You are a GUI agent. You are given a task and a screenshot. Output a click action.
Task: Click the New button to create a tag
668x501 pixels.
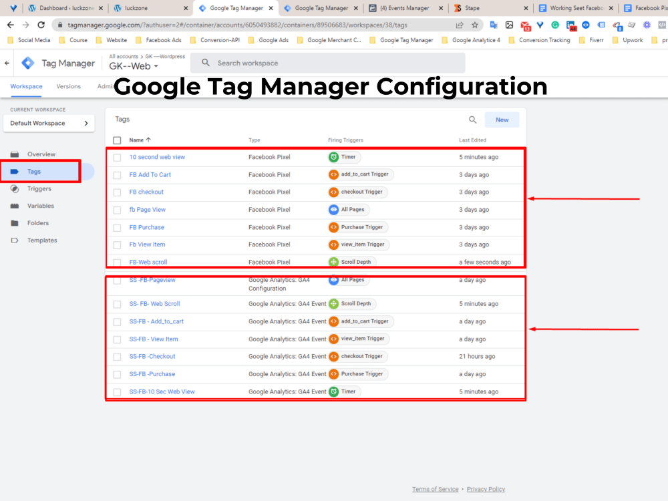tap(502, 119)
